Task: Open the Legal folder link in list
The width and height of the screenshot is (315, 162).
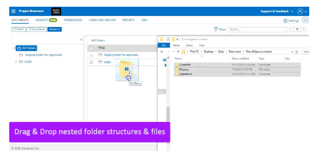Action: (107, 62)
